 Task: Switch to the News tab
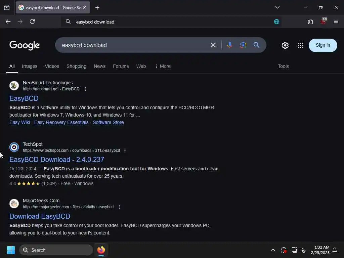99,66
